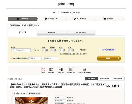132x104 pixels.
Task: Tick the 日付未定 checkbox
Action: coord(32,50)
